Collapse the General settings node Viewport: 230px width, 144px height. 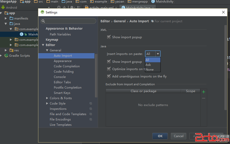[47, 50]
